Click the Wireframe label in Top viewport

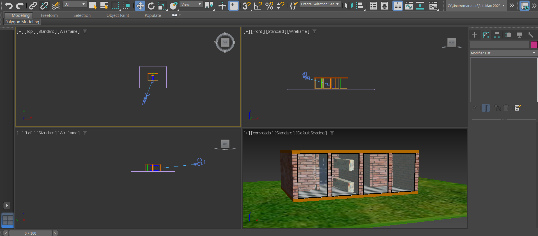69,31
